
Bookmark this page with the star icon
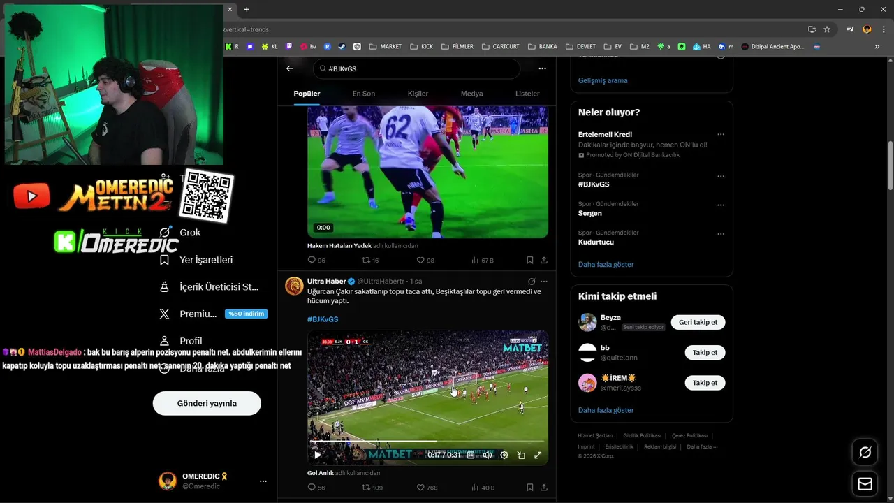tap(827, 29)
